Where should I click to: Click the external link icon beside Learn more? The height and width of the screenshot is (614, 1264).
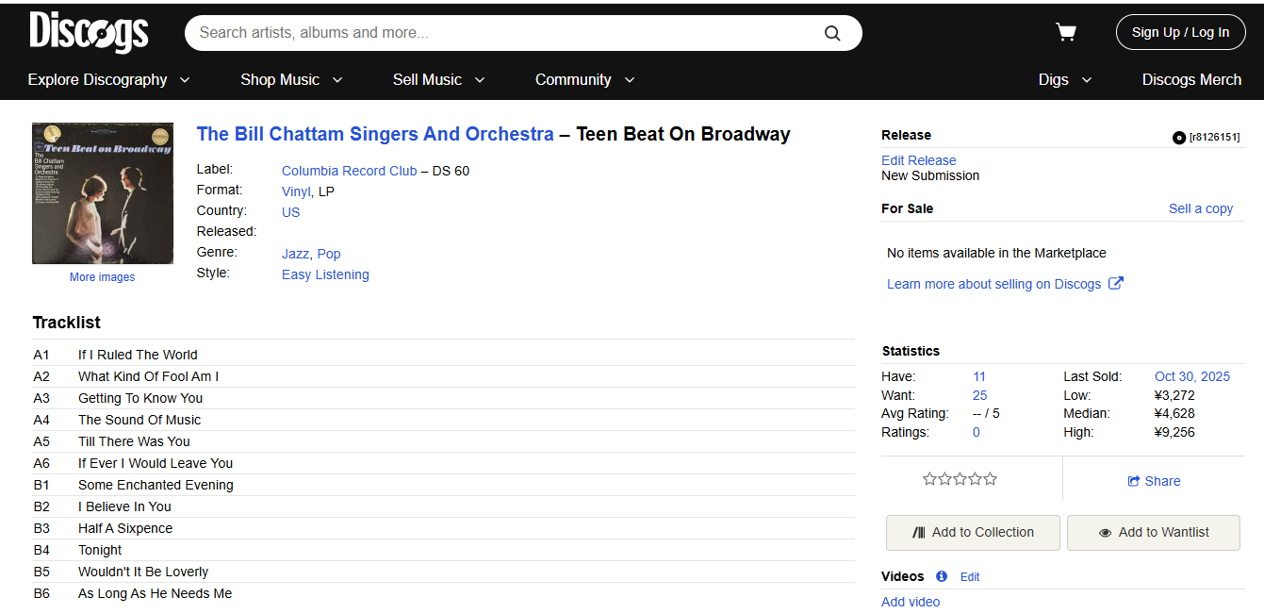tap(1115, 283)
